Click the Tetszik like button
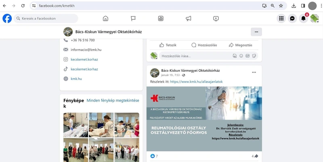This screenshot has height=162, width=323. pyautogui.click(x=168, y=45)
